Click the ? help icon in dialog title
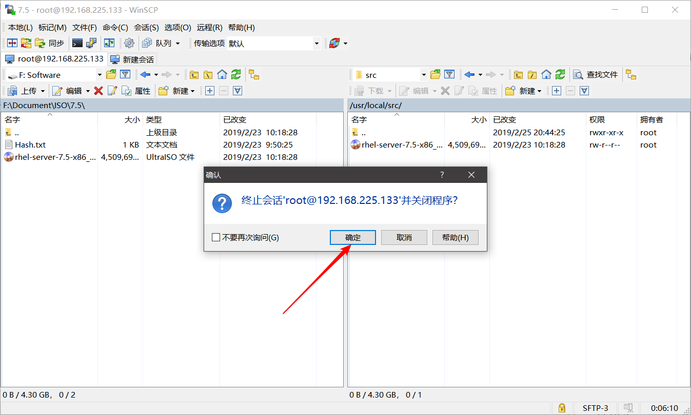 (x=442, y=175)
